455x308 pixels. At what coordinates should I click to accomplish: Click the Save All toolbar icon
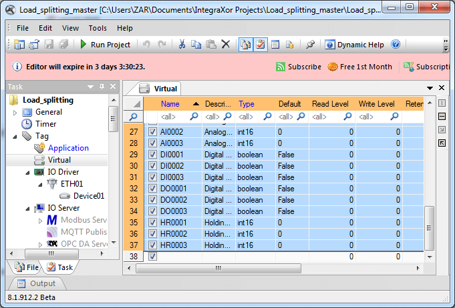point(63,45)
